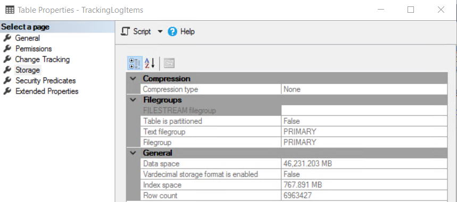Click wrench icon beside Security Predicates

[x=7, y=80]
